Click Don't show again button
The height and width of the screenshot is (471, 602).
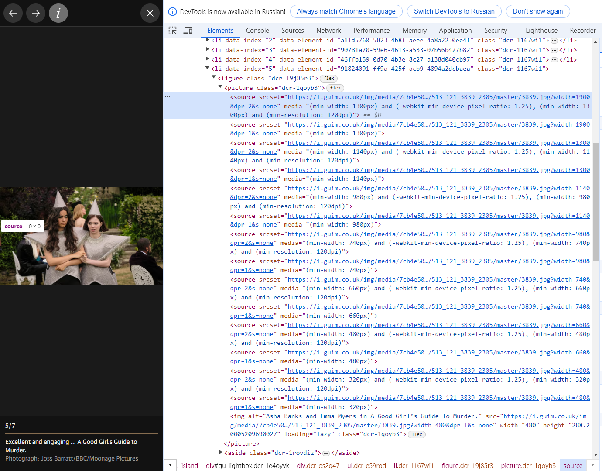pos(538,11)
